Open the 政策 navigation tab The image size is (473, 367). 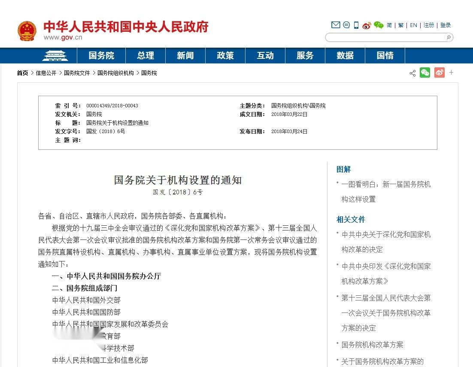tap(225, 55)
